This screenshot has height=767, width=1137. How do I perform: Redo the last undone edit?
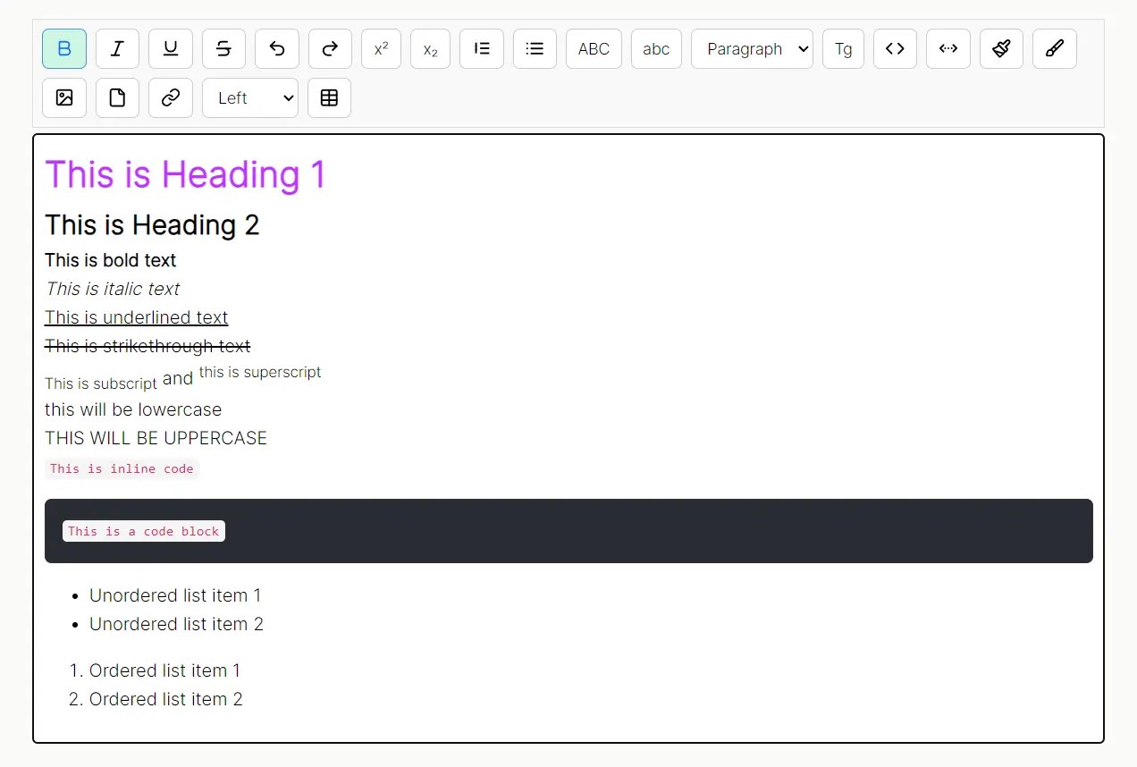(x=330, y=49)
